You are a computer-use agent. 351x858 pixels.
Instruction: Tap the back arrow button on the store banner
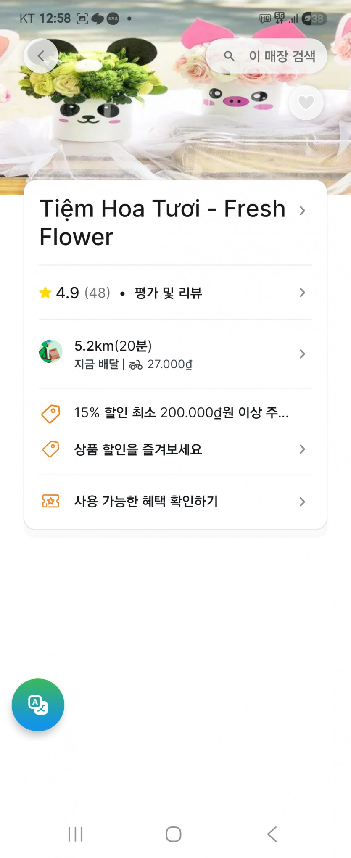point(41,56)
